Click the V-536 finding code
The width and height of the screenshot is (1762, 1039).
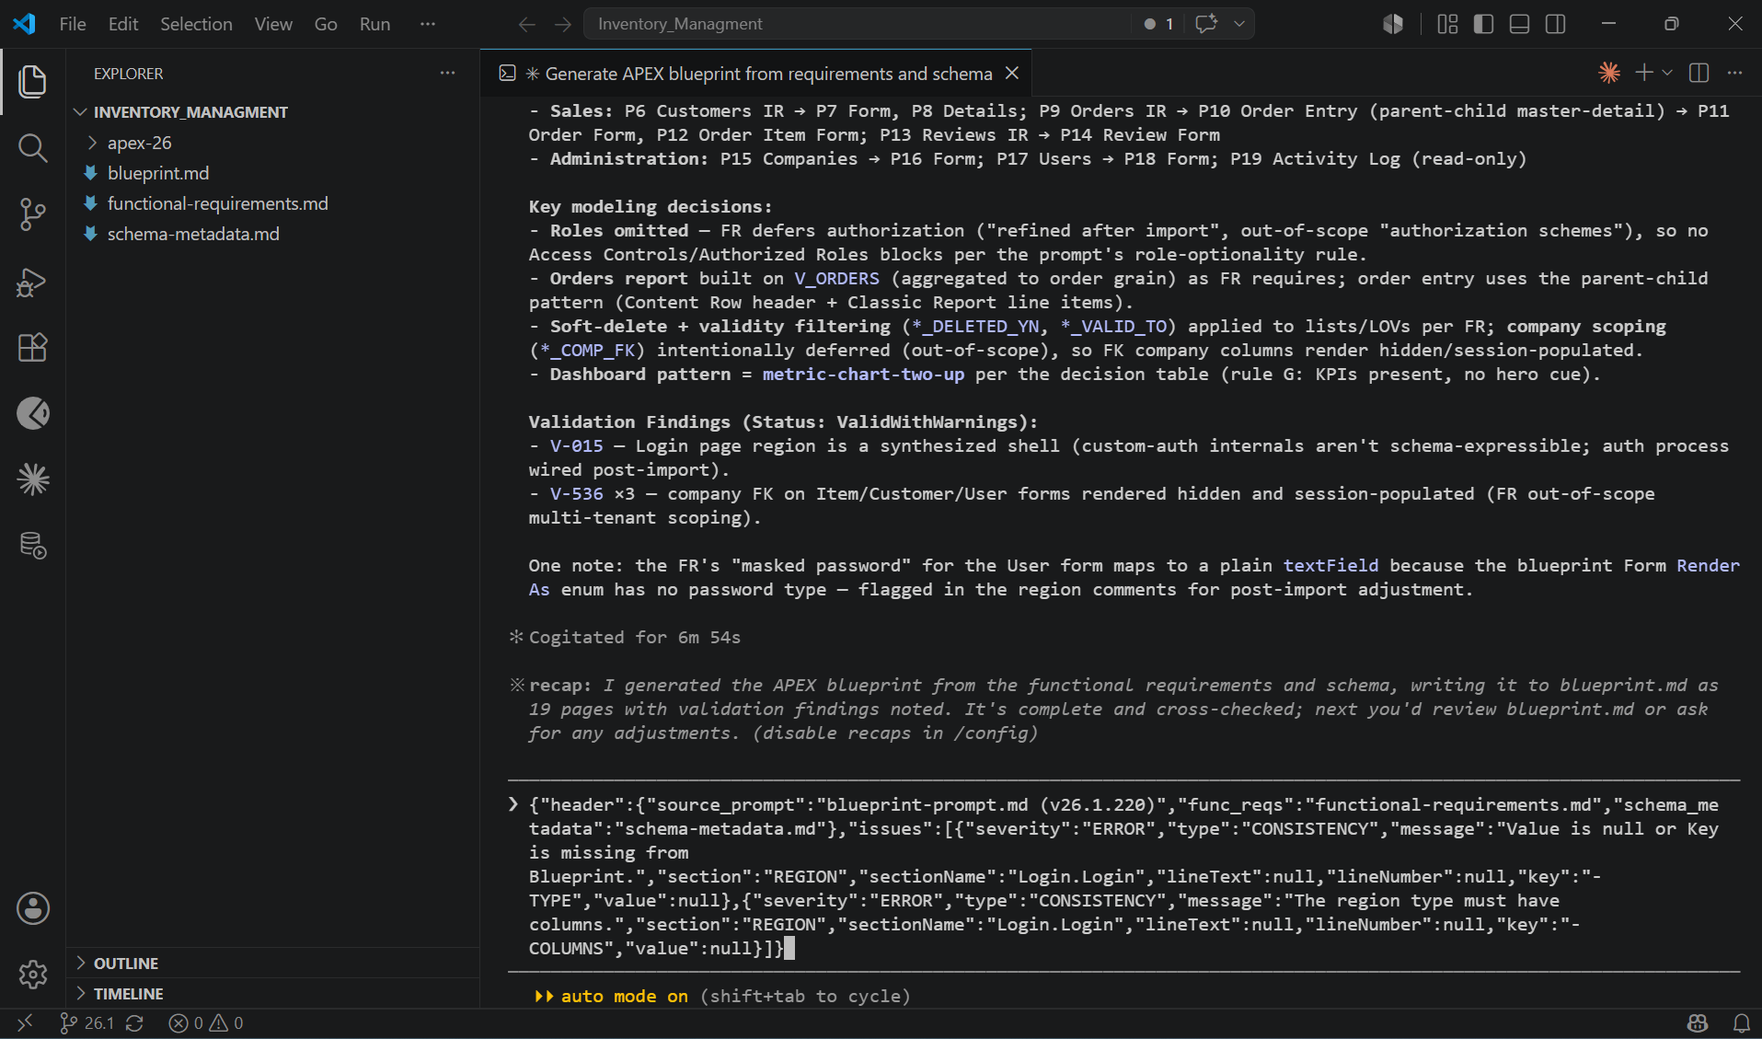[x=576, y=493]
